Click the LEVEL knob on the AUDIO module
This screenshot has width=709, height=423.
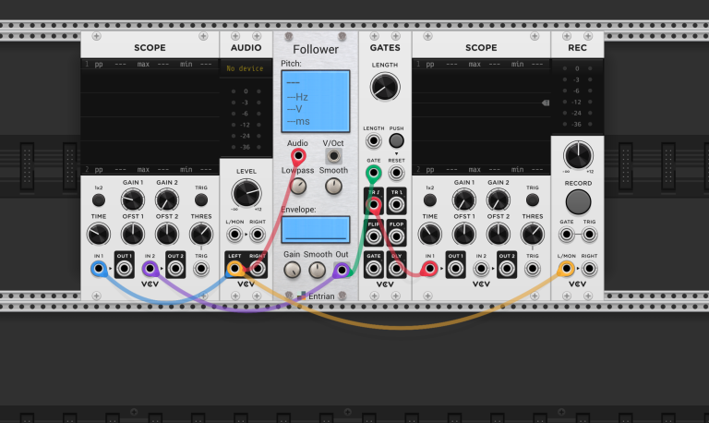[246, 193]
